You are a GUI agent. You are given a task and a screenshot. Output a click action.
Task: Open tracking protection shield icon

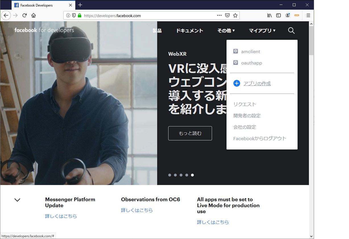(x=74, y=15)
